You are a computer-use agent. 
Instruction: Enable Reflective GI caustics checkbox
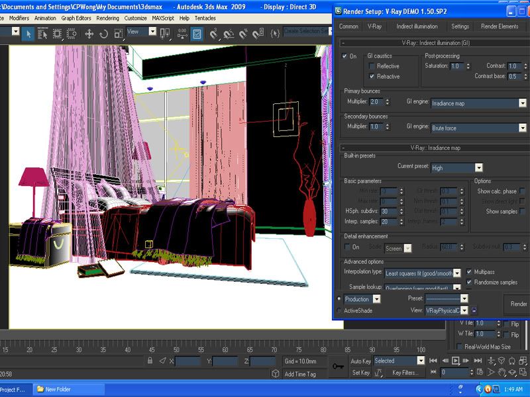372,66
